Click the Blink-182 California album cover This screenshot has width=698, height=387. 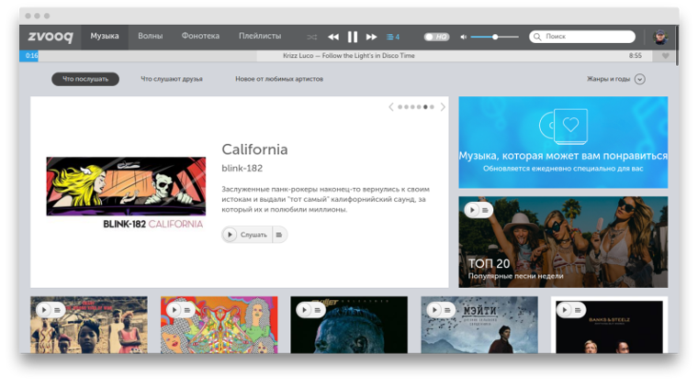(x=126, y=193)
